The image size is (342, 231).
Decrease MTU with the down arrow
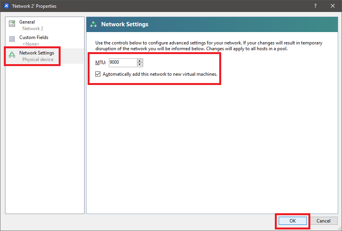[x=139, y=64]
